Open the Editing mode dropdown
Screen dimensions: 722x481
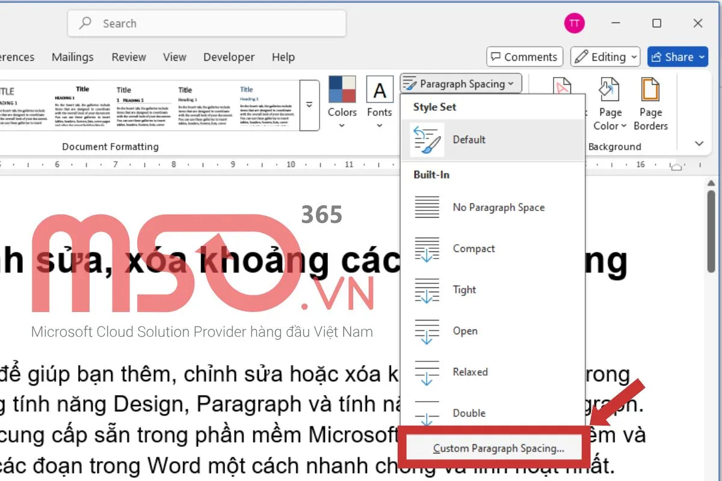605,57
